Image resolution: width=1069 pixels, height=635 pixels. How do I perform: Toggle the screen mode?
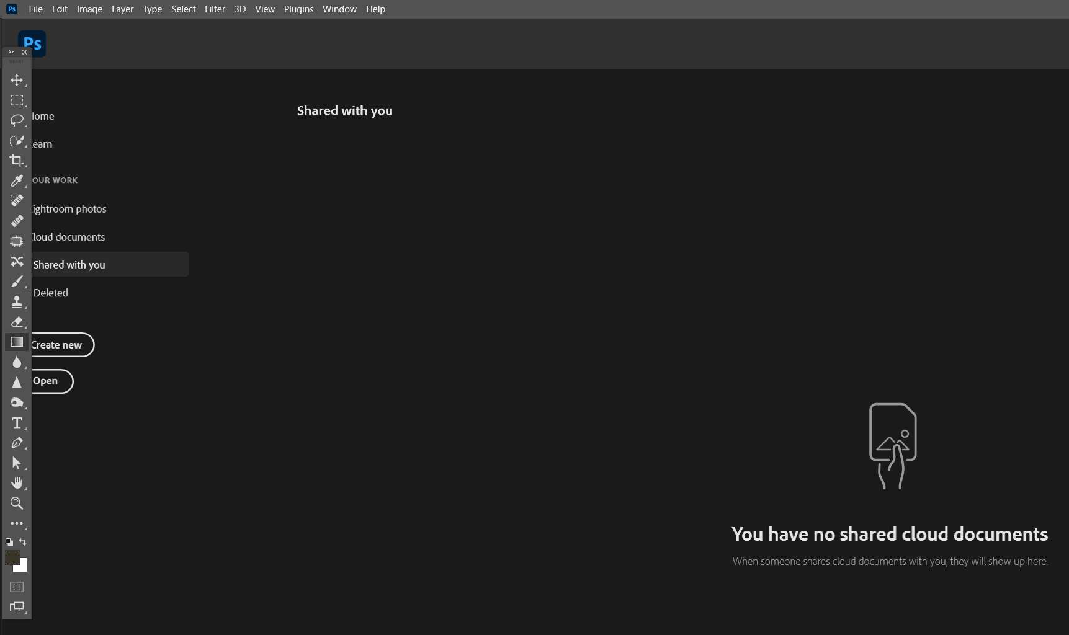(x=17, y=607)
